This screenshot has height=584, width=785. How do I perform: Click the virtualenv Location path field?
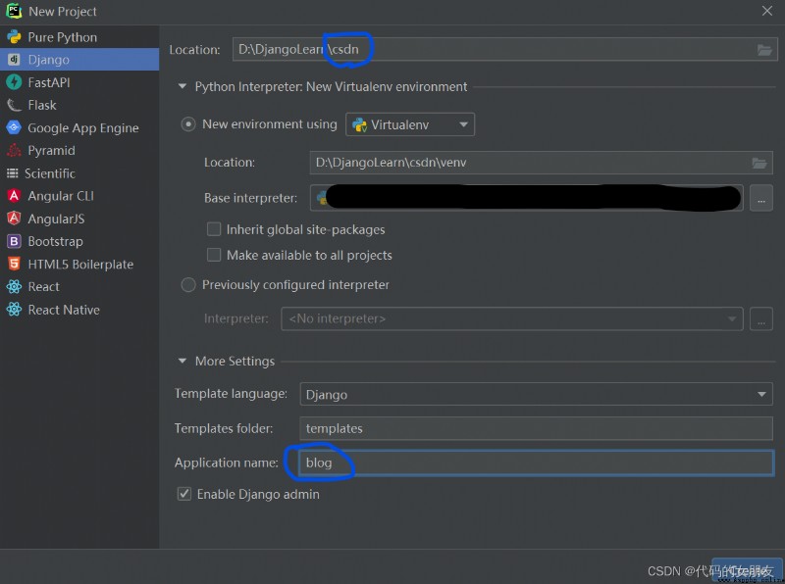pos(542,163)
